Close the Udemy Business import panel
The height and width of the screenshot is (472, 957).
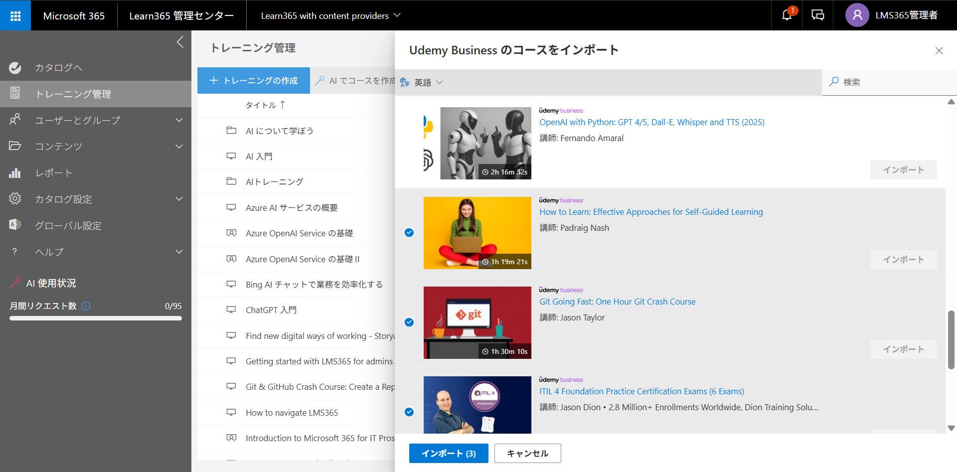[939, 50]
